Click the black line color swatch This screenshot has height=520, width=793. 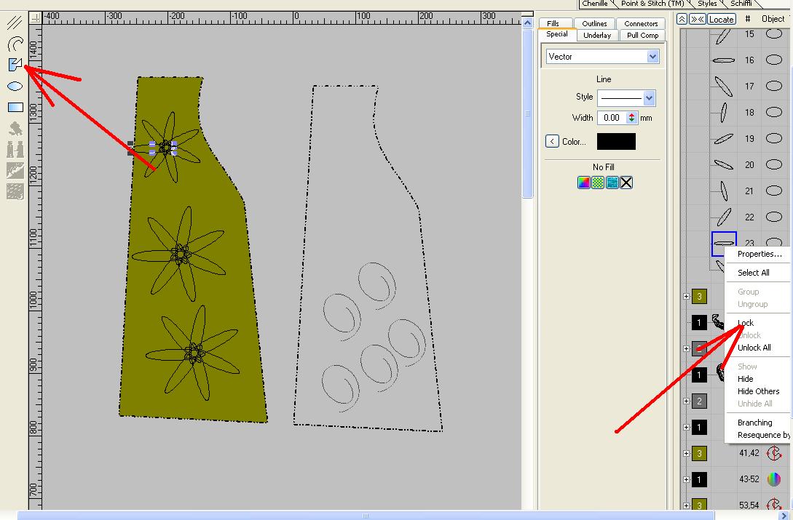(616, 142)
